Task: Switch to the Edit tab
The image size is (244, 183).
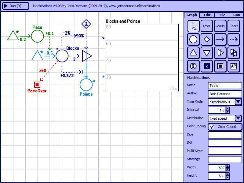Action: (207, 15)
